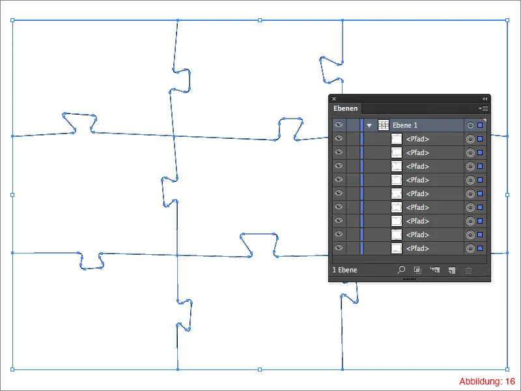Image resolution: width=521 pixels, height=391 pixels.
Task: Hide the Ebene 1 layer visibility eye
Action: click(339, 124)
